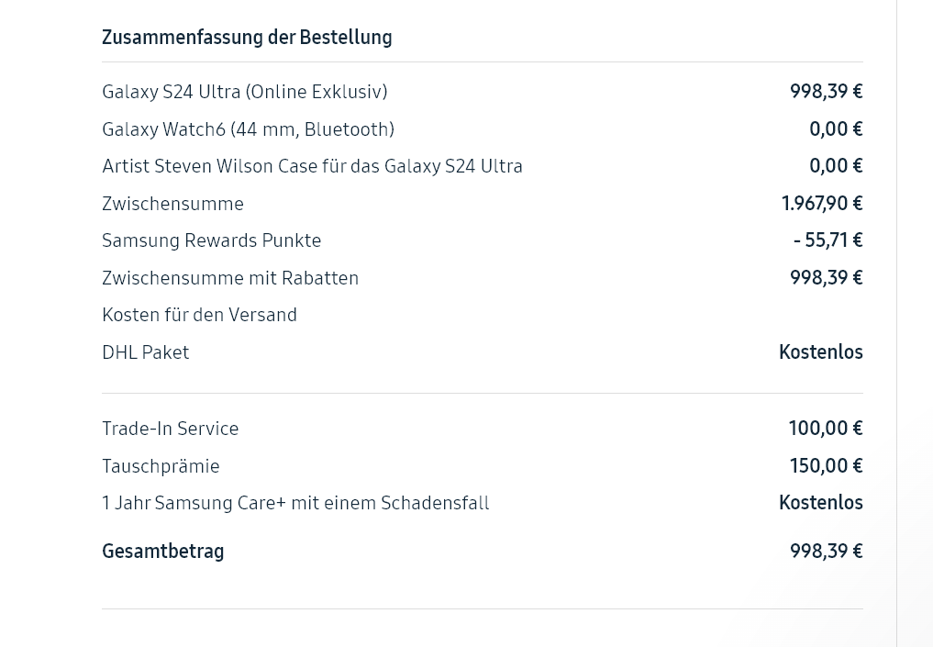Screen dimensions: 933x647
Task: Open the Artist Steven Wilson Case item
Action: [x=312, y=166]
